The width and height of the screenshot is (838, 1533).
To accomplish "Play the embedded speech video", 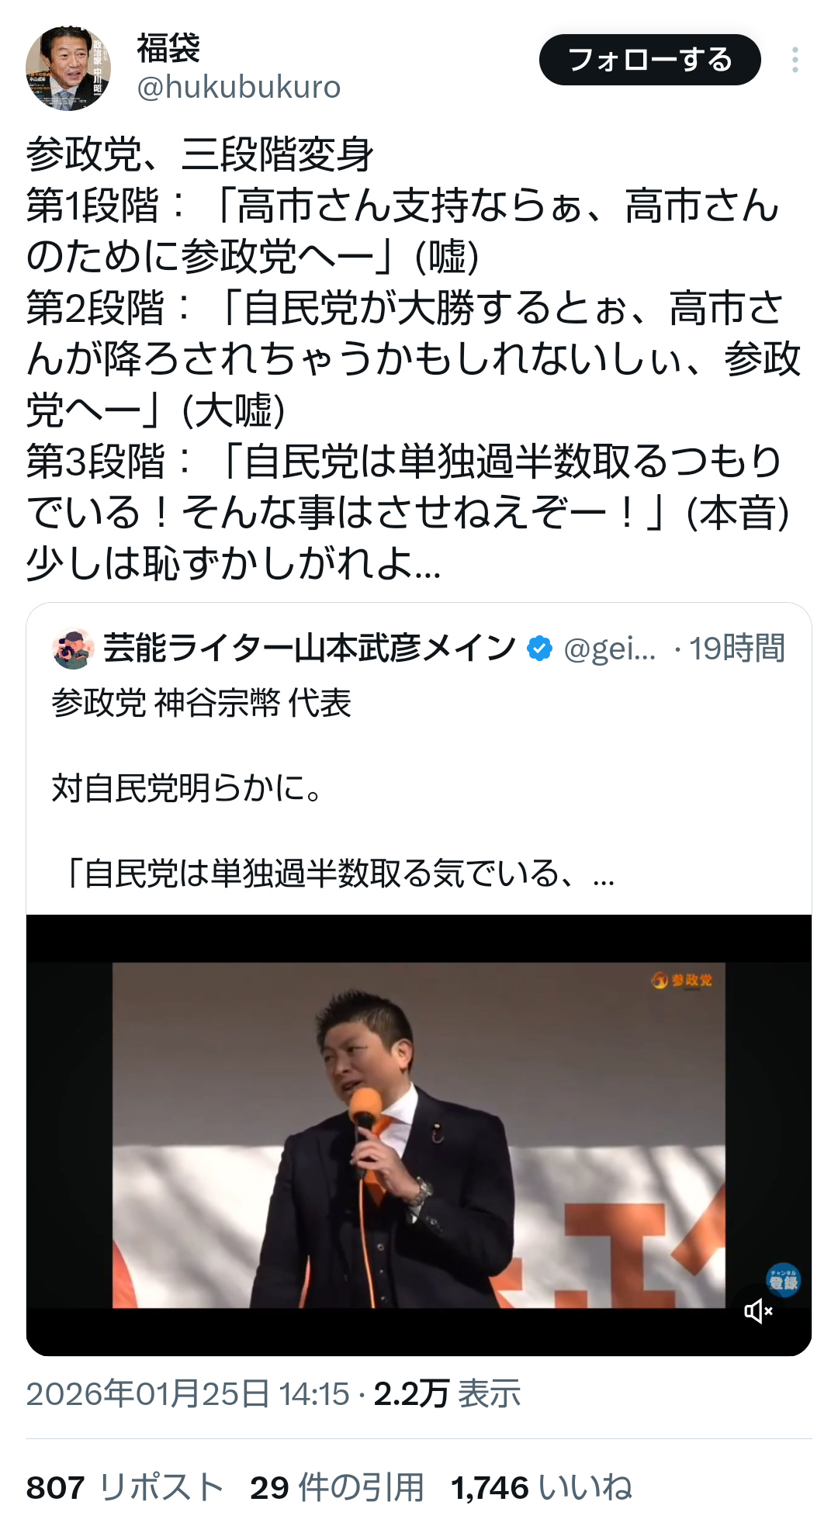I will click(x=419, y=1135).
